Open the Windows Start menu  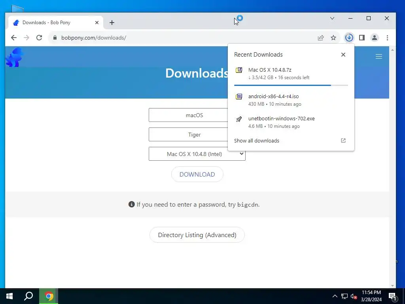pyautogui.click(x=9, y=296)
